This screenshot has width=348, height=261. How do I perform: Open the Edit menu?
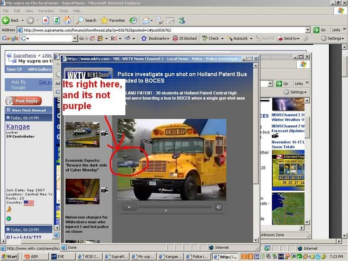point(17,11)
